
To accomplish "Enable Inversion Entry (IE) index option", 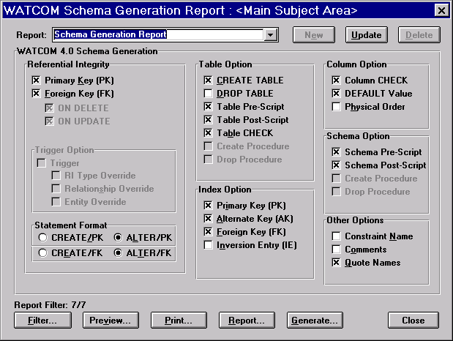I will (x=209, y=245).
